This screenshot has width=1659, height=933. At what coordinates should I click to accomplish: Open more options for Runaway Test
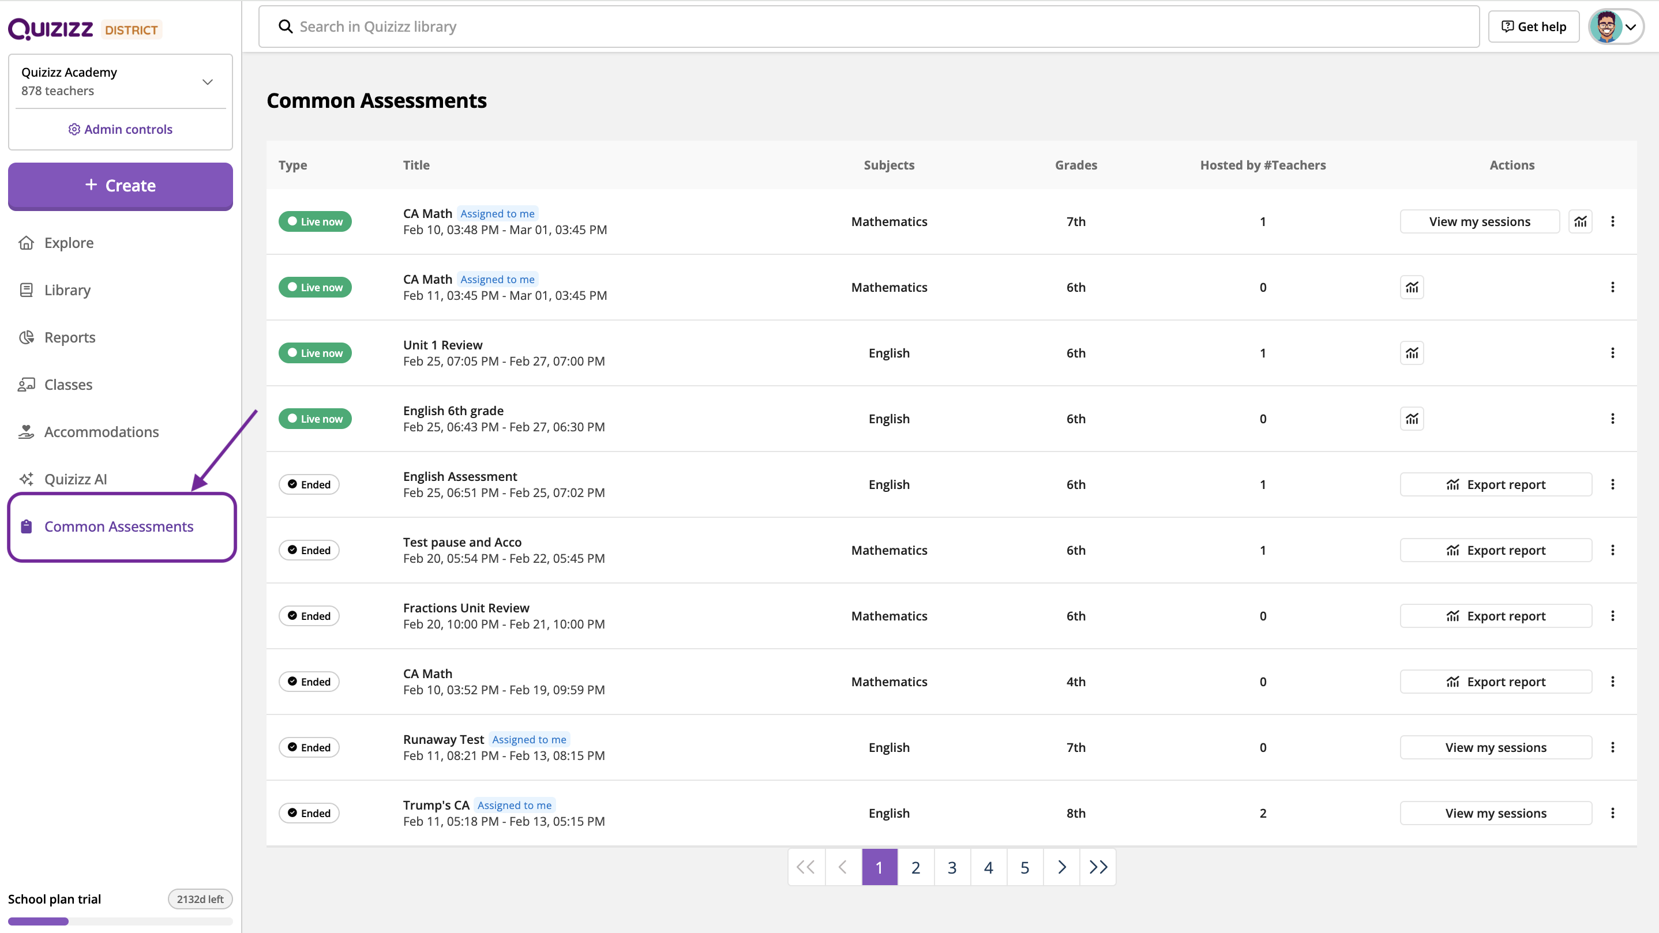coord(1613,747)
